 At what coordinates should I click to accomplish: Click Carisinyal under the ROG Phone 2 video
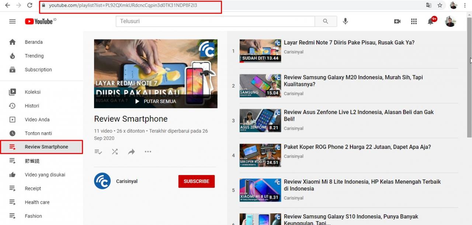click(x=294, y=156)
